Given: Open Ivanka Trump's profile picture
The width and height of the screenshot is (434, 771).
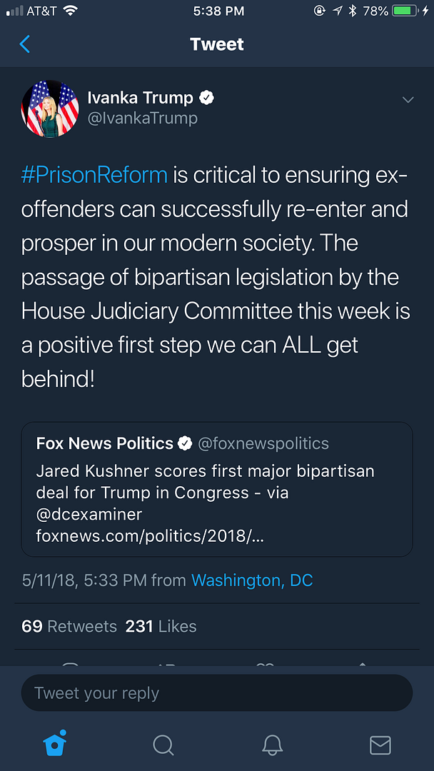Looking at the screenshot, I should coord(50,109).
